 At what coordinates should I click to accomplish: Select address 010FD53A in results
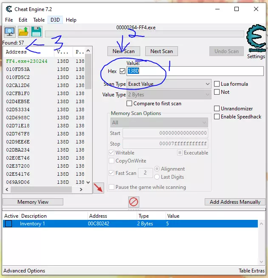[x=44, y=69]
